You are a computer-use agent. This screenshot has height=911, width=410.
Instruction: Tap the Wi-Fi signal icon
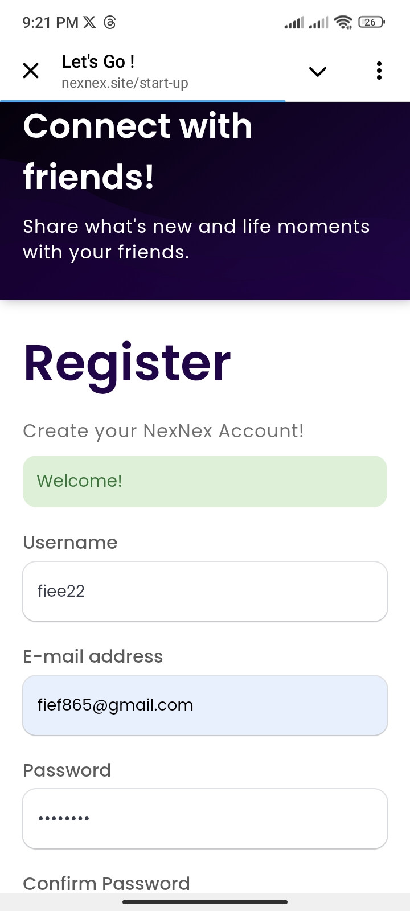pyautogui.click(x=343, y=22)
